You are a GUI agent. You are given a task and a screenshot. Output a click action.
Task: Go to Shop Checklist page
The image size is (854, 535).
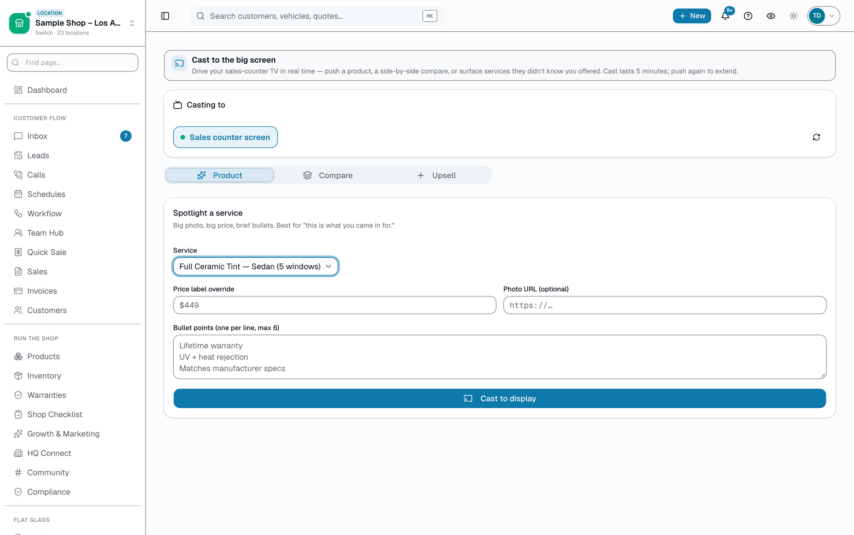tap(73, 414)
